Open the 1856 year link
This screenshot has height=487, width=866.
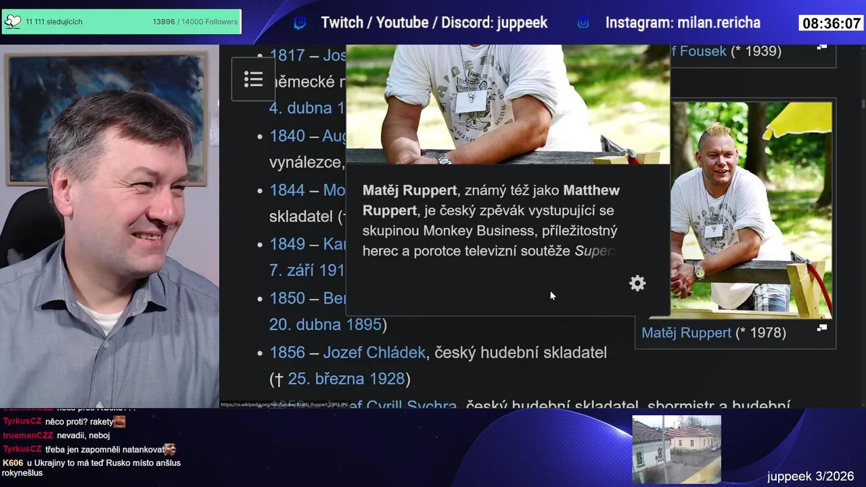[x=287, y=352]
